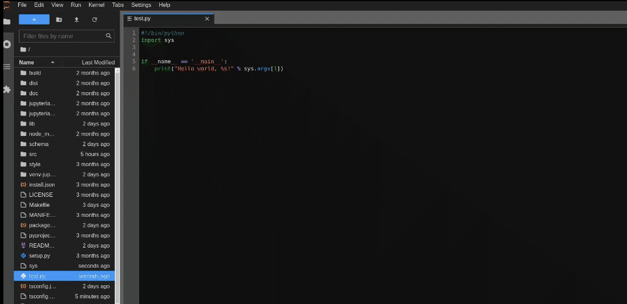This screenshot has height=304, width=627.
Task: Select the tsconfig.j... file
Action: pos(65,286)
